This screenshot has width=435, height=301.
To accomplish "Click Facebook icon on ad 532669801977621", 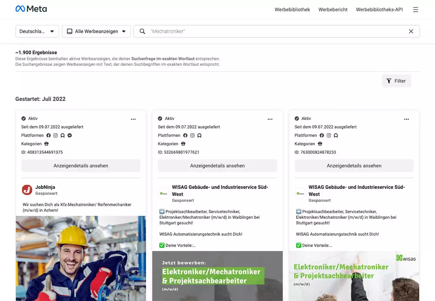I will 185,135.
